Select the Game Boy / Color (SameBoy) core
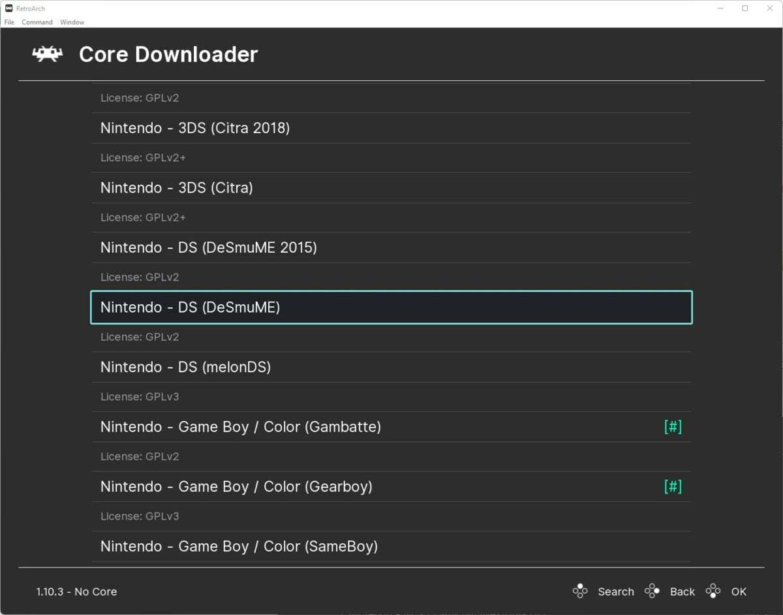 [x=238, y=546]
